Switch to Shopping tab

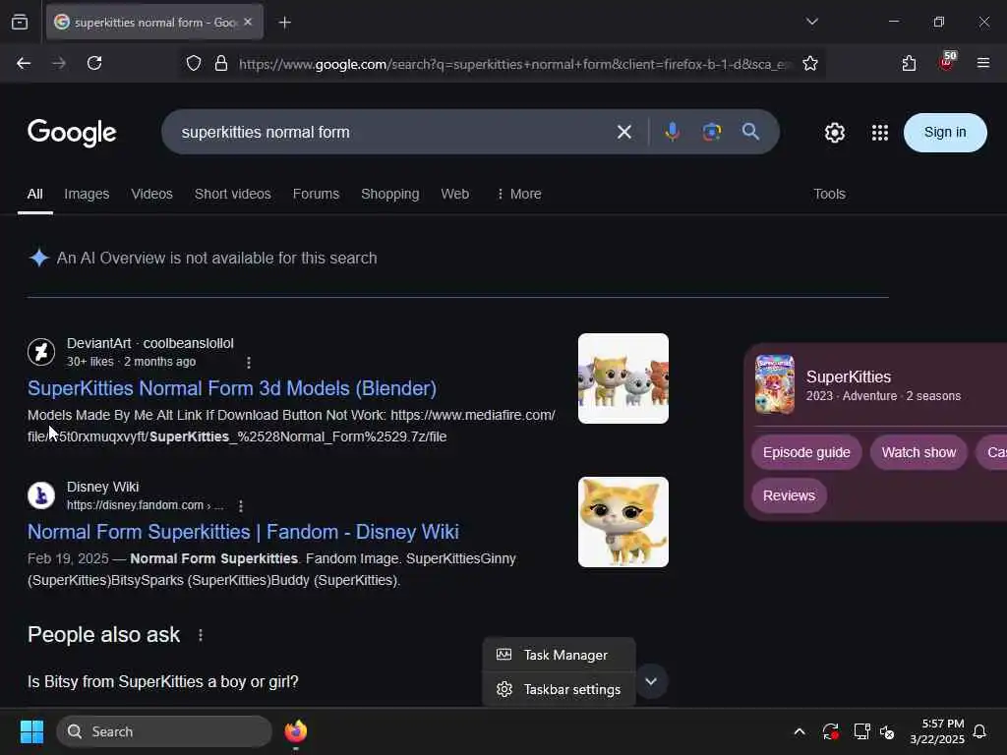(x=389, y=194)
